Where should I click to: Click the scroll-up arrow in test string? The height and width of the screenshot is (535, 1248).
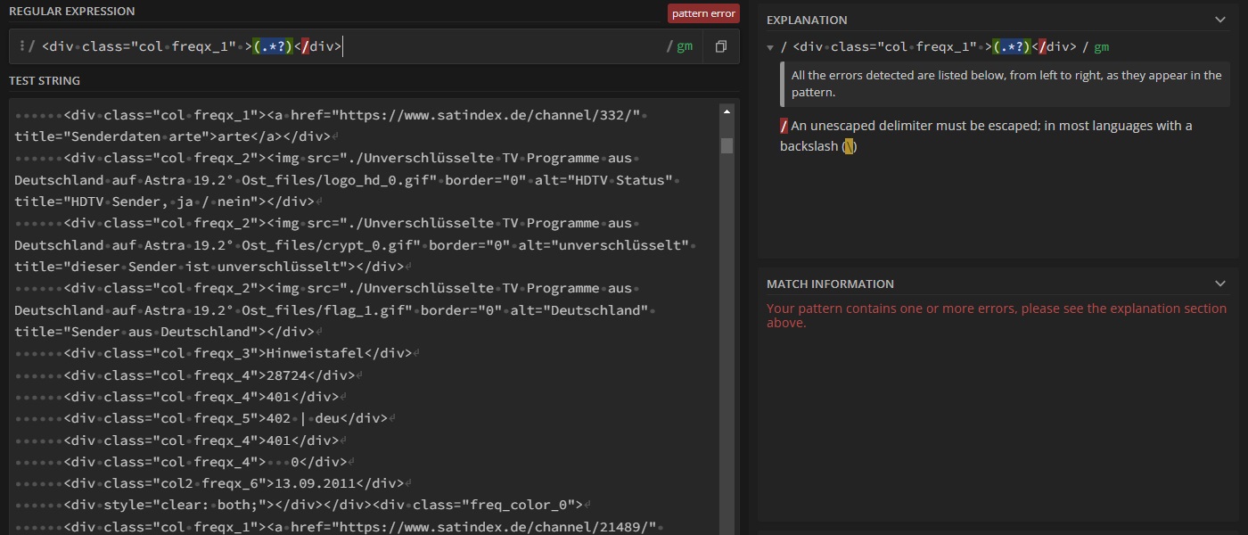pyautogui.click(x=727, y=111)
